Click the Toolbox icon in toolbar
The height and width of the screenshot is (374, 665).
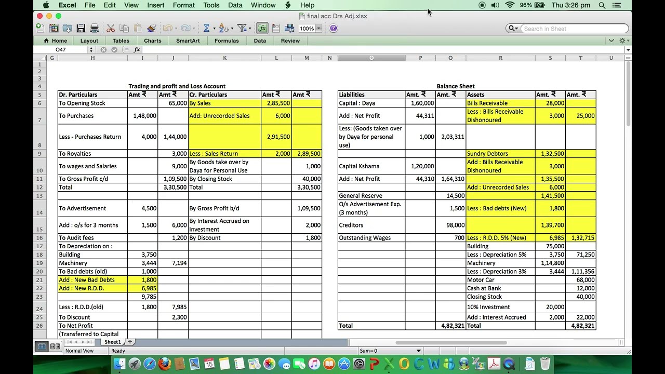point(276,28)
